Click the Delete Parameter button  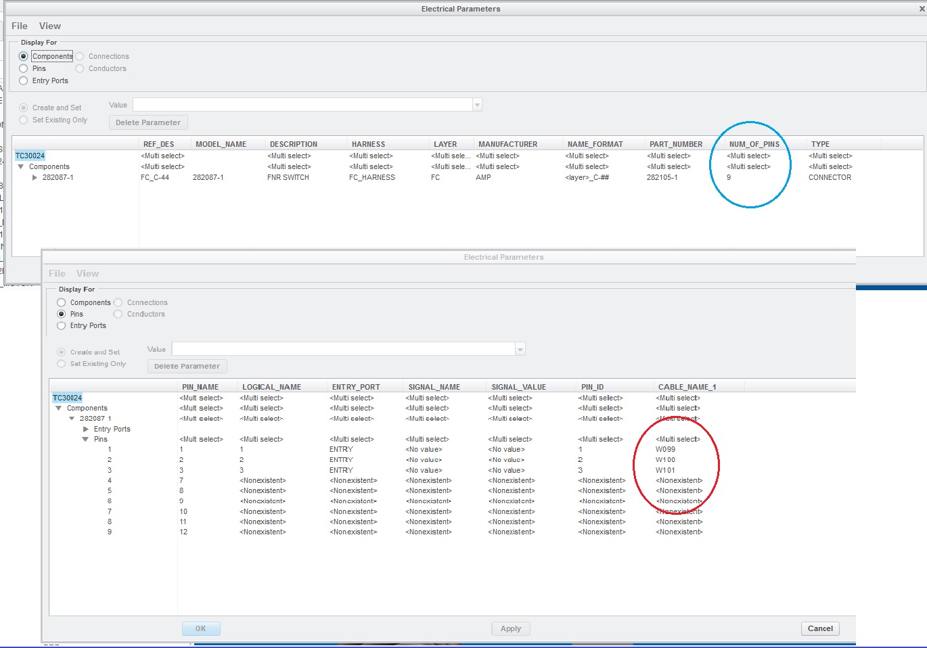click(x=187, y=366)
